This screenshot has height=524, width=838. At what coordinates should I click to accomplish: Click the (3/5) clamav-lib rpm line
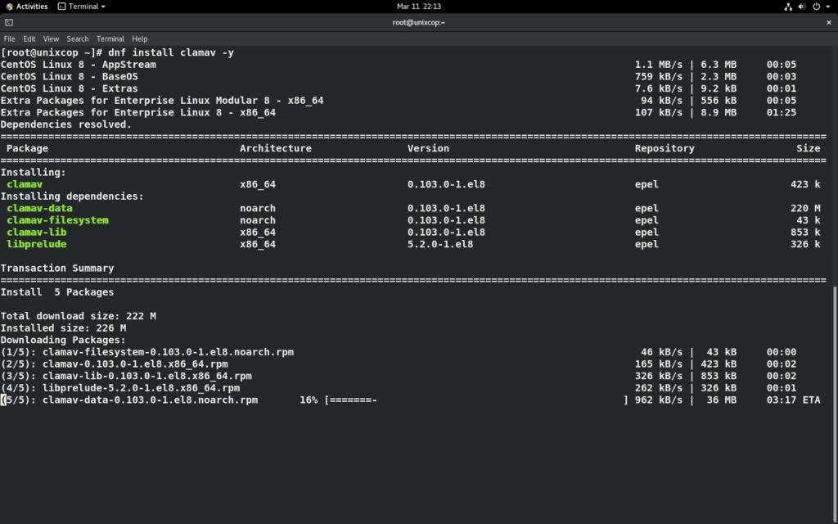(x=126, y=377)
